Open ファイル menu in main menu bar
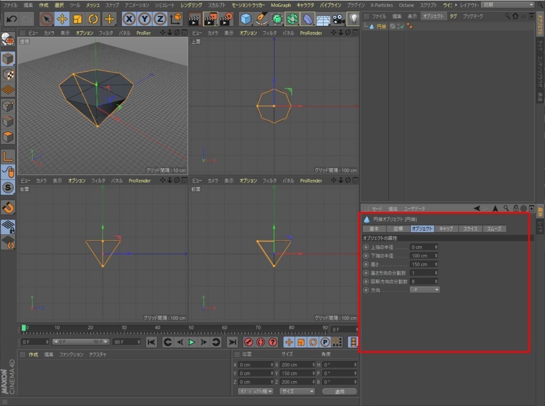Screen dimensions: 545x406 [10, 5]
